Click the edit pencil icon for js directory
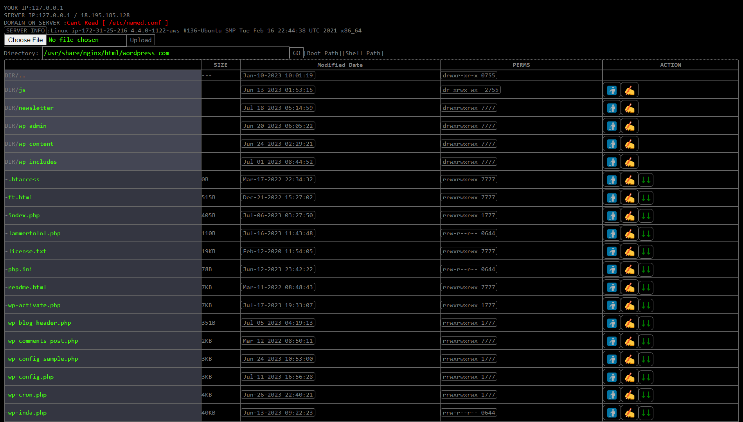The height and width of the screenshot is (422, 743). coord(630,90)
